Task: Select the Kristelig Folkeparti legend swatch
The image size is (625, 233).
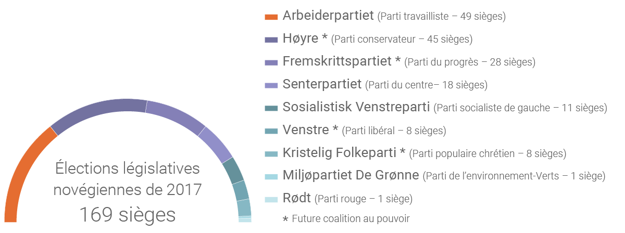Action: coord(271,154)
